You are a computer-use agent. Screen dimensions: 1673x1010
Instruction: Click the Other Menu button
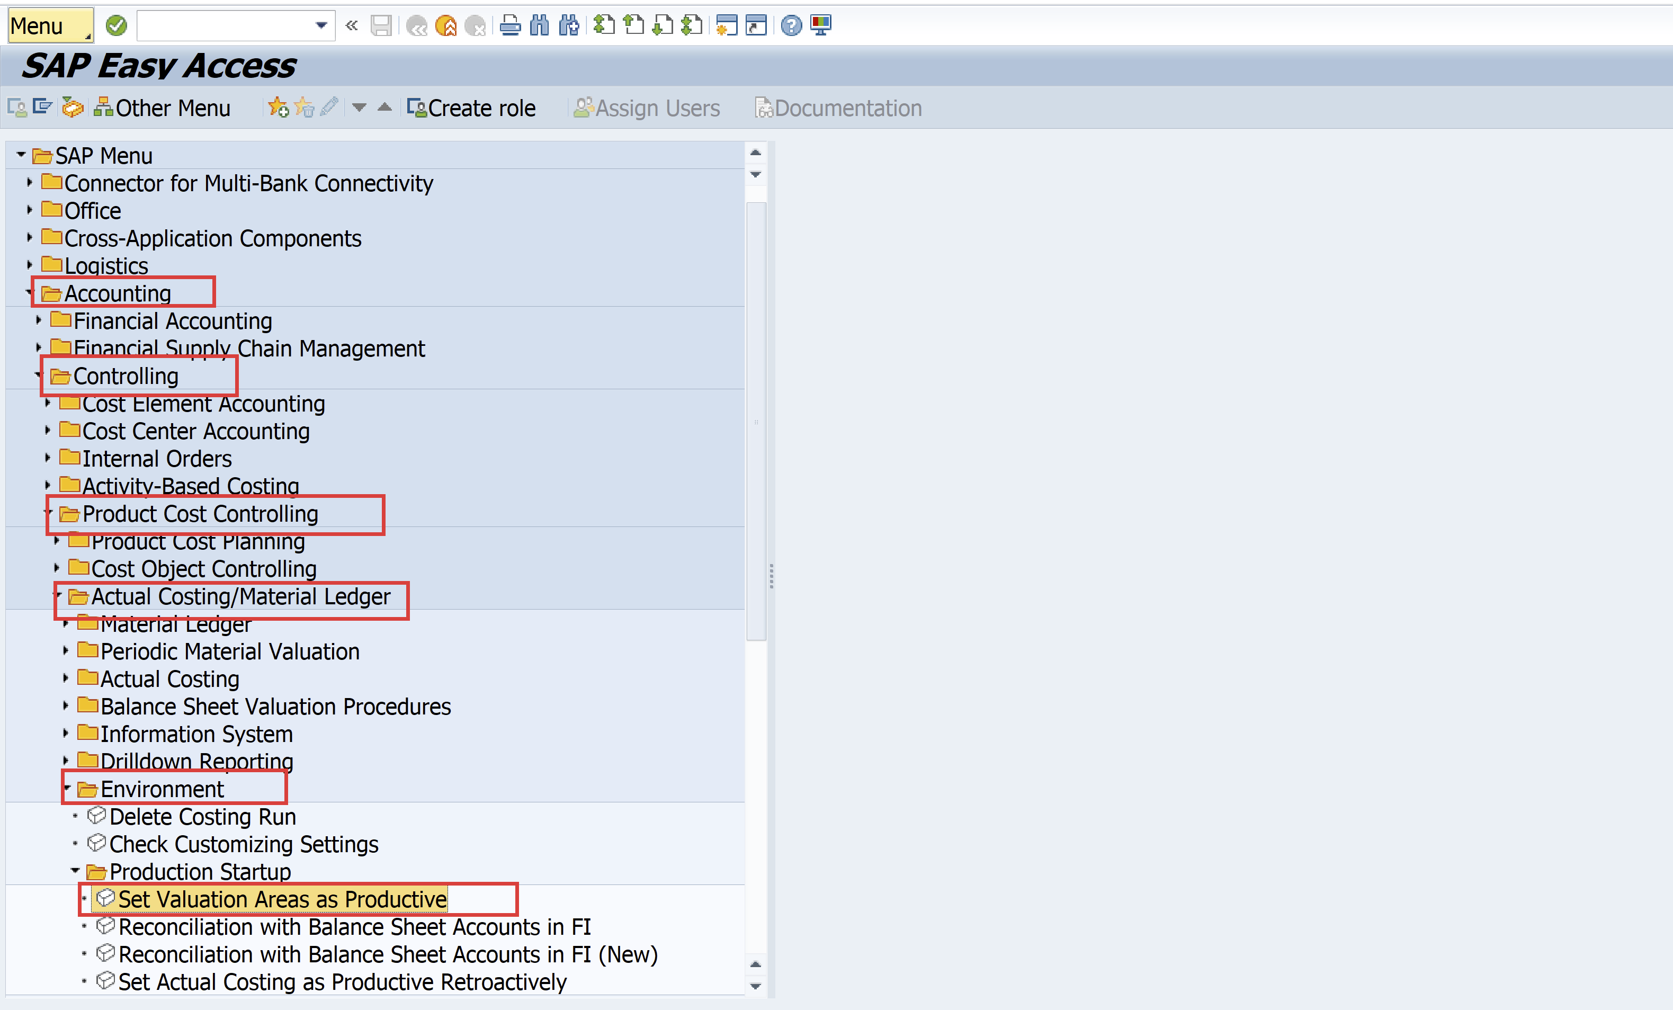click(x=162, y=108)
